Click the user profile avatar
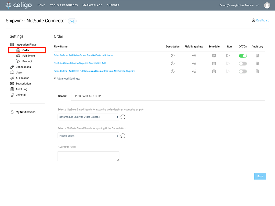Viewport: 275px width, 206px height. tap(267, 5)
